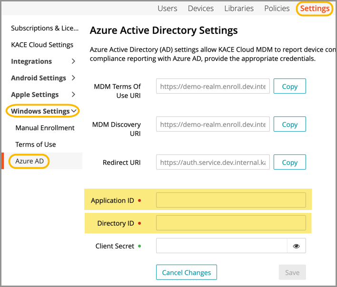Click into the Application ID field
Image resolution: width=337 pixels, height=287 pixels.
click(231, 200)
